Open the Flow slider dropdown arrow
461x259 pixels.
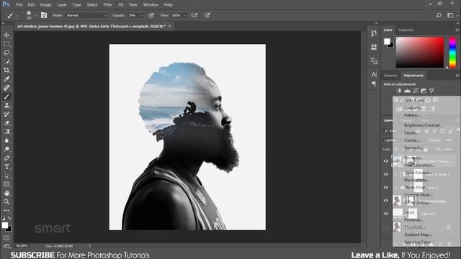(x=185, y=15)
